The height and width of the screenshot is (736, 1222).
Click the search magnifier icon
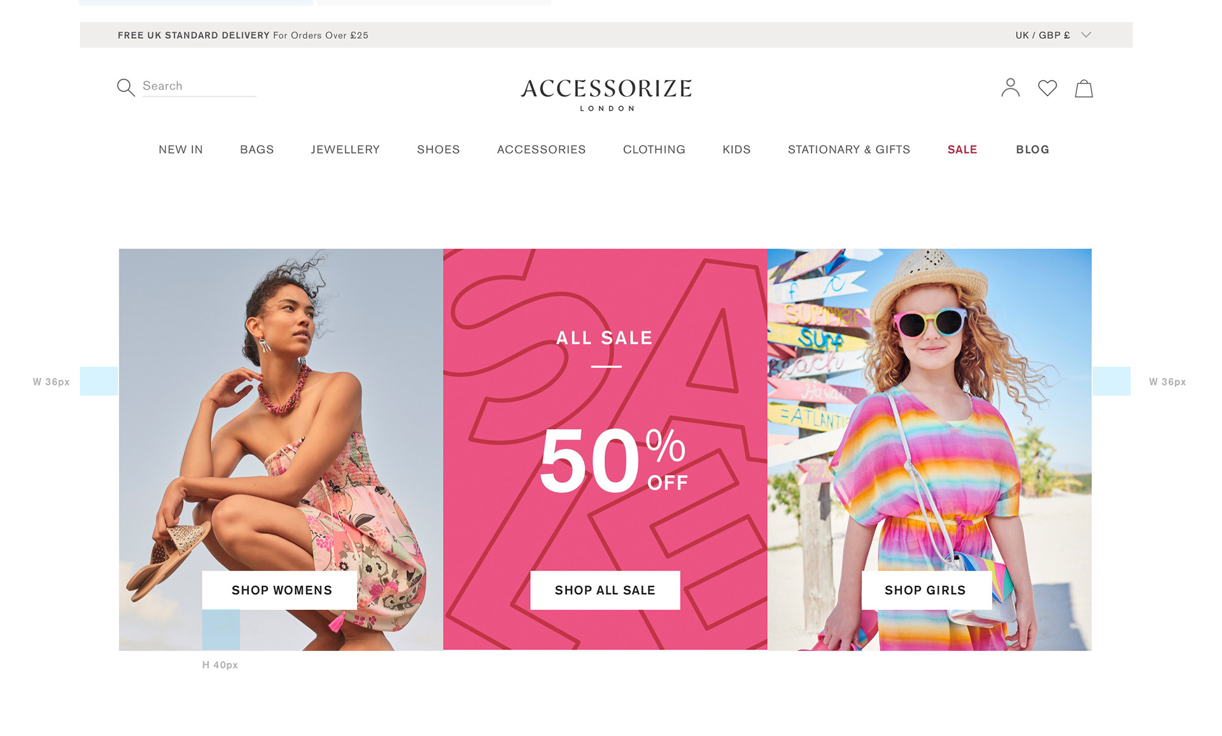(126, 87)
